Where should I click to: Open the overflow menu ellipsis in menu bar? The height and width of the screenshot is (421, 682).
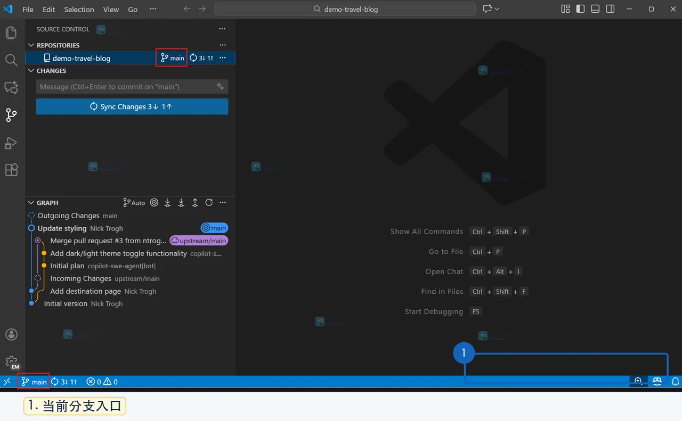point(153,9)
